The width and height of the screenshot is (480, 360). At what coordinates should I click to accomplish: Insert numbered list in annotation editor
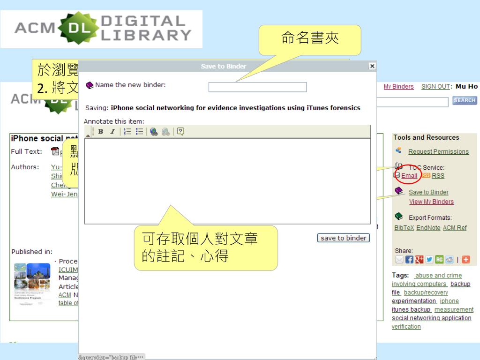[127, 132]
